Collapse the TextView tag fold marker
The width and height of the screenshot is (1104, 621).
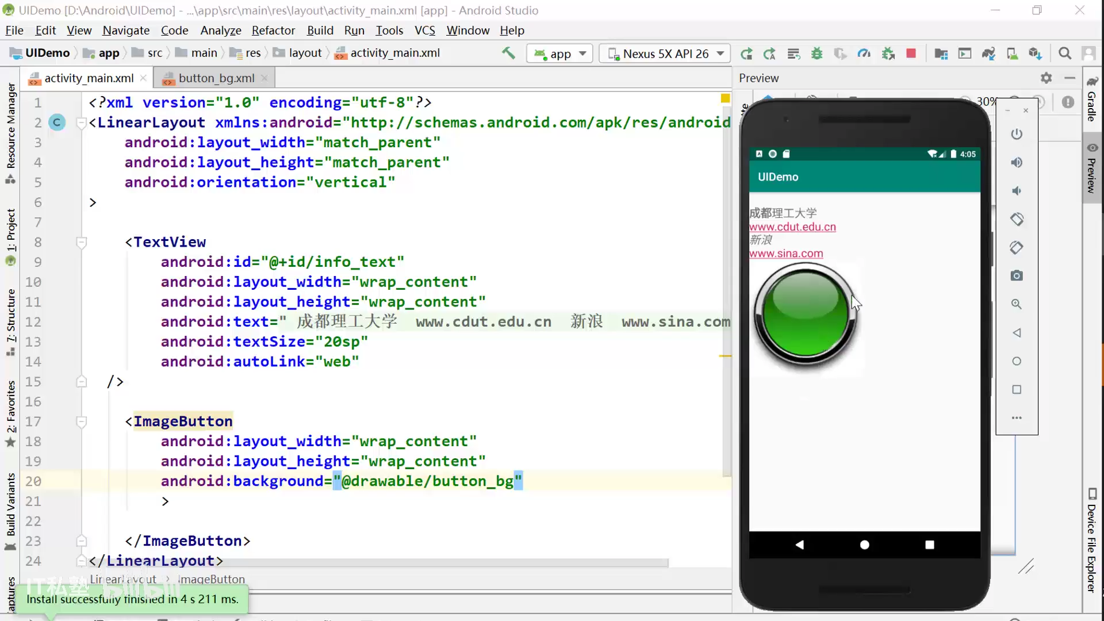pyautogui.click(x=82, y=242)
